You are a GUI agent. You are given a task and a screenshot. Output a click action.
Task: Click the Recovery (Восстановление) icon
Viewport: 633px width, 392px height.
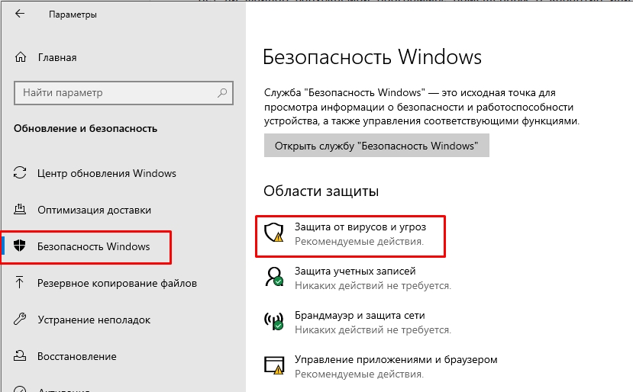point(21,356)
